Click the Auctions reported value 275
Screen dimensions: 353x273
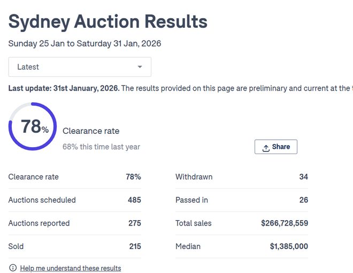(x=134, y=223)
